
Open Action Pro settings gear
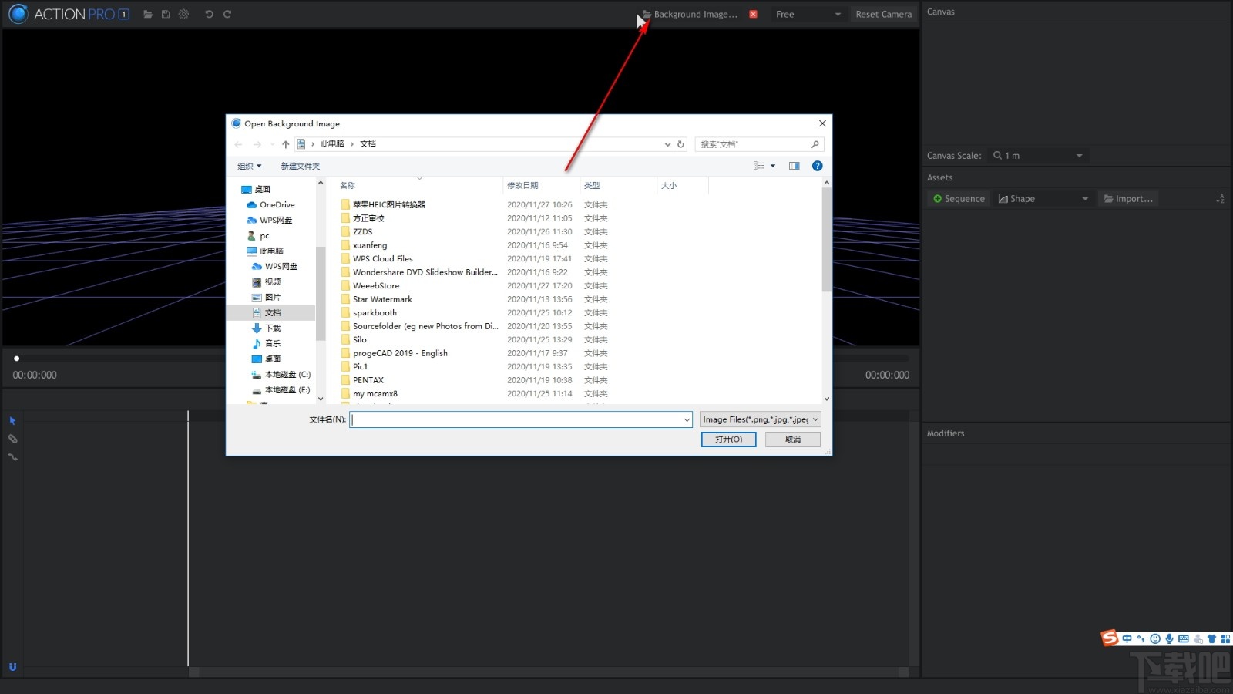(x=183, y=14)
